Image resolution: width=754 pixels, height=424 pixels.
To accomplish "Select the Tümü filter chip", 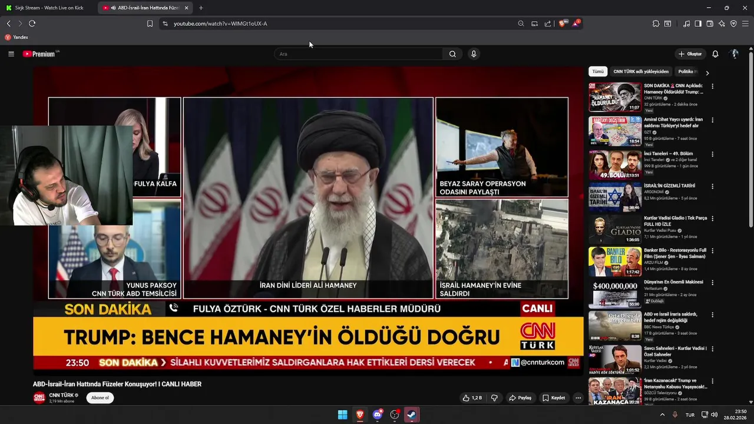I will point(598,72).
